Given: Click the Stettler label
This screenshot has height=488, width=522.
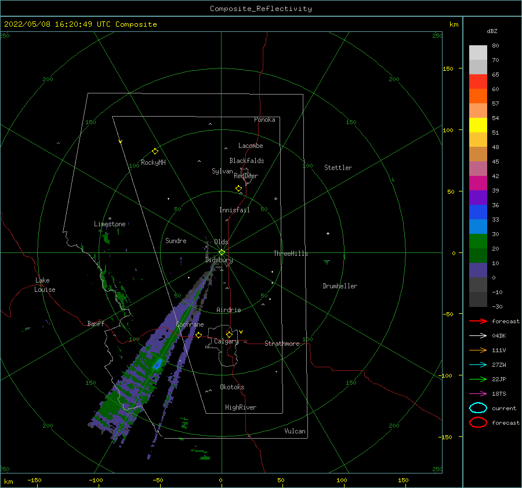Looking at the screenshot, I should pyautogui.click(x=338, y=168).
